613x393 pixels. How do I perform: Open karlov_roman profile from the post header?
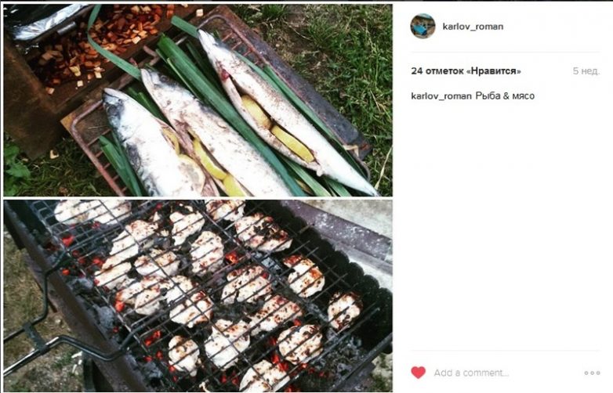point(473,26)
